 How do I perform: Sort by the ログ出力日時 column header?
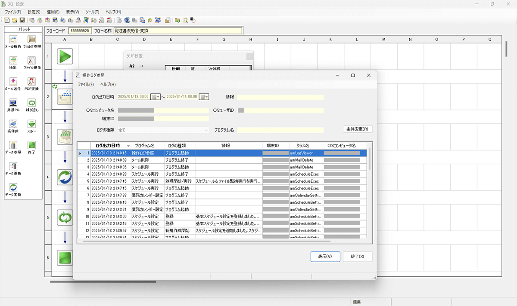tap(108, 146)
